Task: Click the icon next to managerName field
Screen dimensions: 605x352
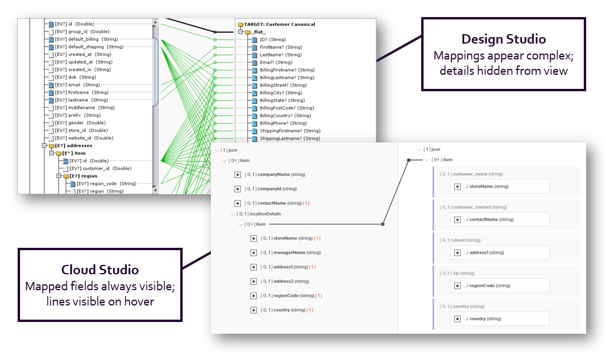Action: click(x=254, y=253)
